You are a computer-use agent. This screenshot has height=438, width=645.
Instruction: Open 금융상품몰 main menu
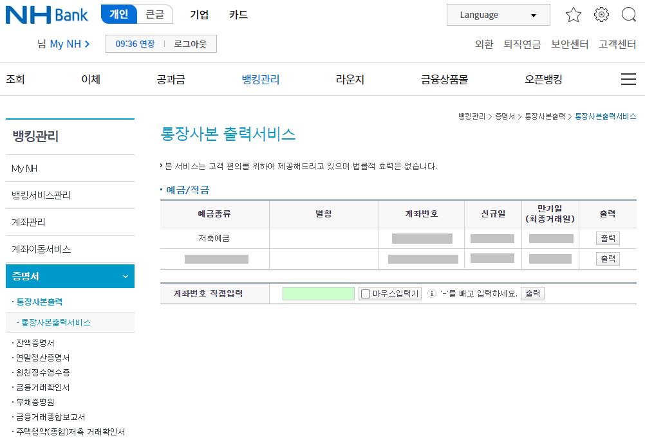click(x=444, y=79)
